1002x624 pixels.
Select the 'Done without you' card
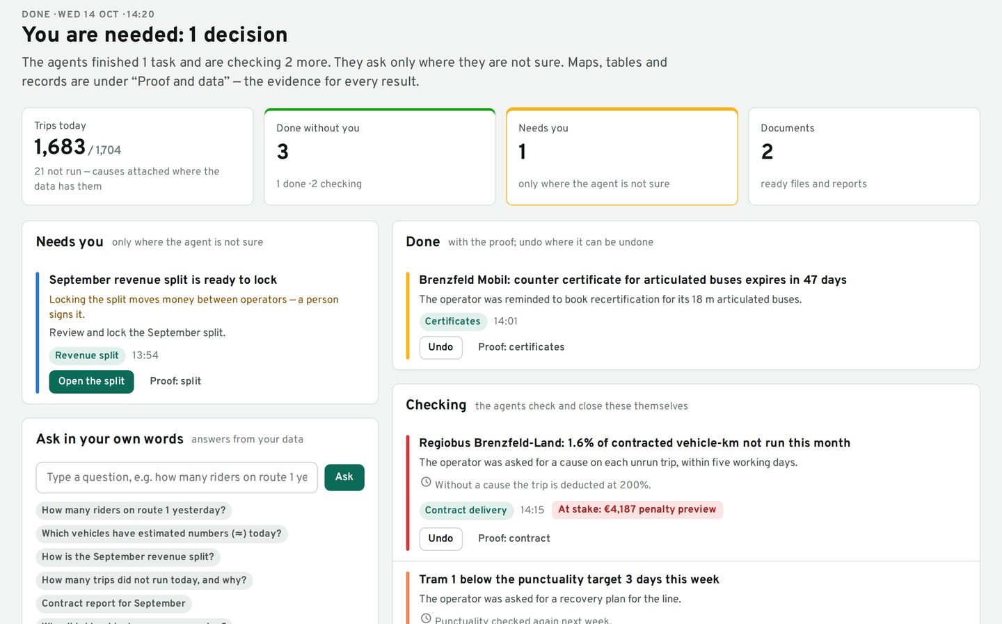point(380,157)
